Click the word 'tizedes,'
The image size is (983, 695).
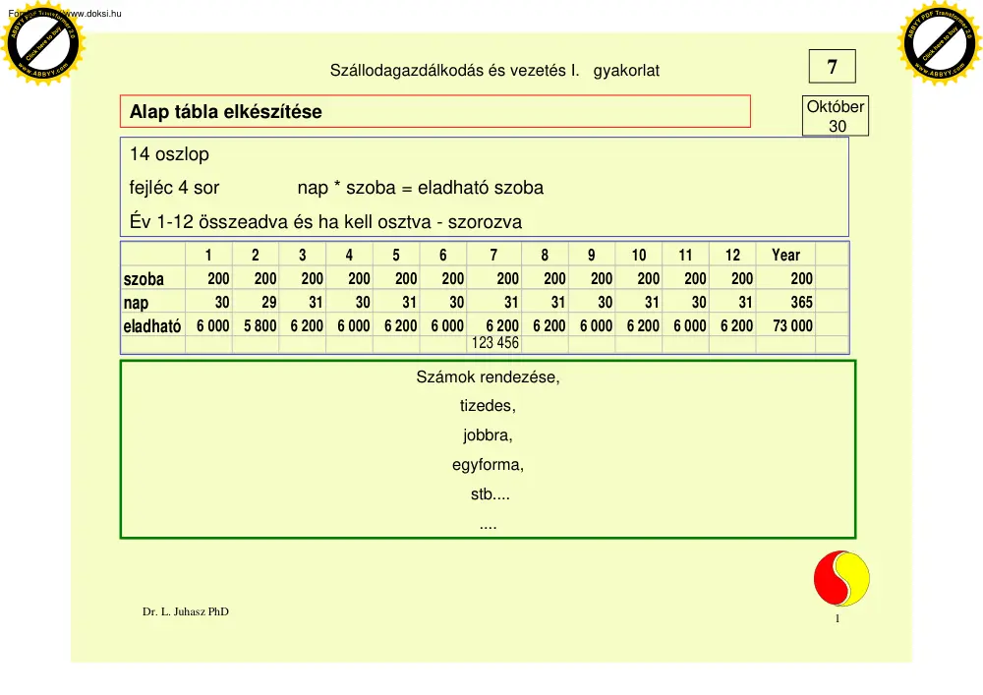(x=488, y=406)
